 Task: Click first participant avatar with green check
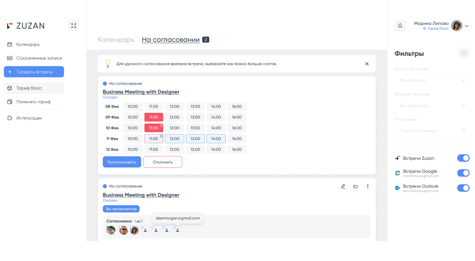[111, 230]
